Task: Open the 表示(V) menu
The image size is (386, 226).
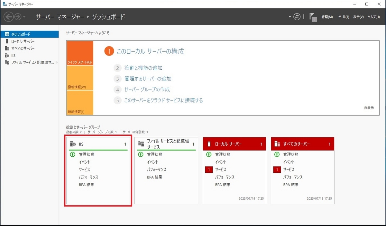Action: click(x=358, y=17)
